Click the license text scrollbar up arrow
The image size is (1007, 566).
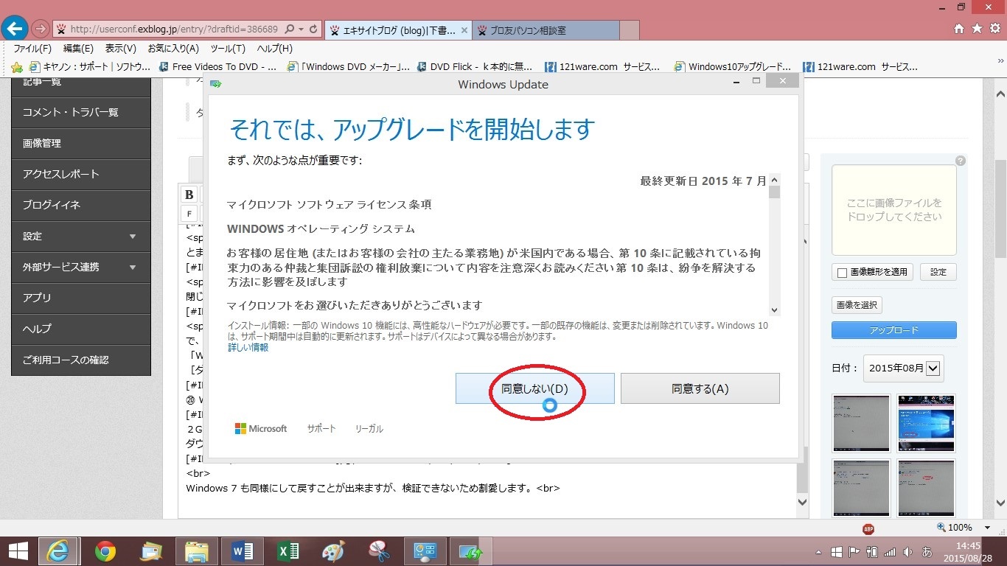[774, 181]
